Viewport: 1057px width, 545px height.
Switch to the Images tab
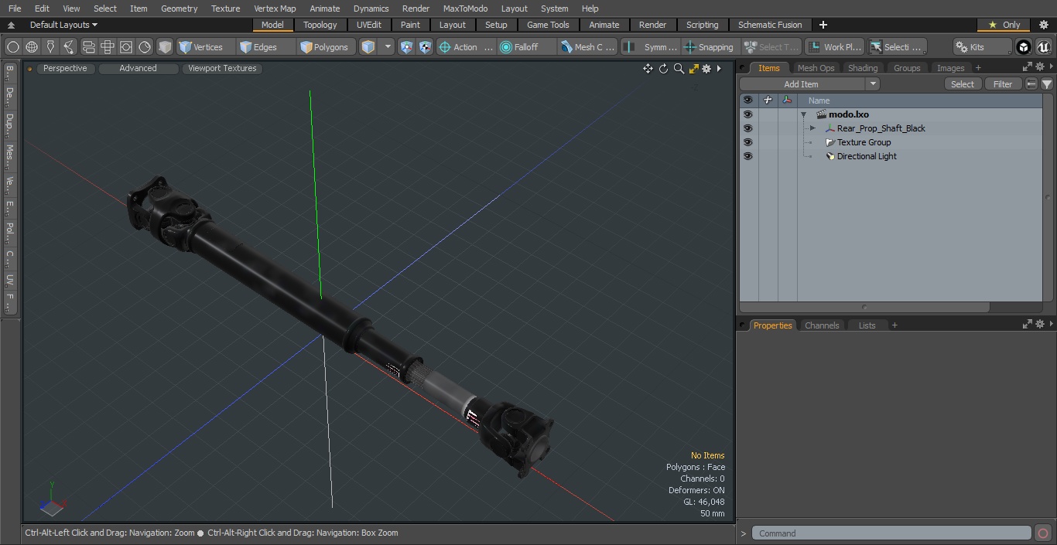950,68
